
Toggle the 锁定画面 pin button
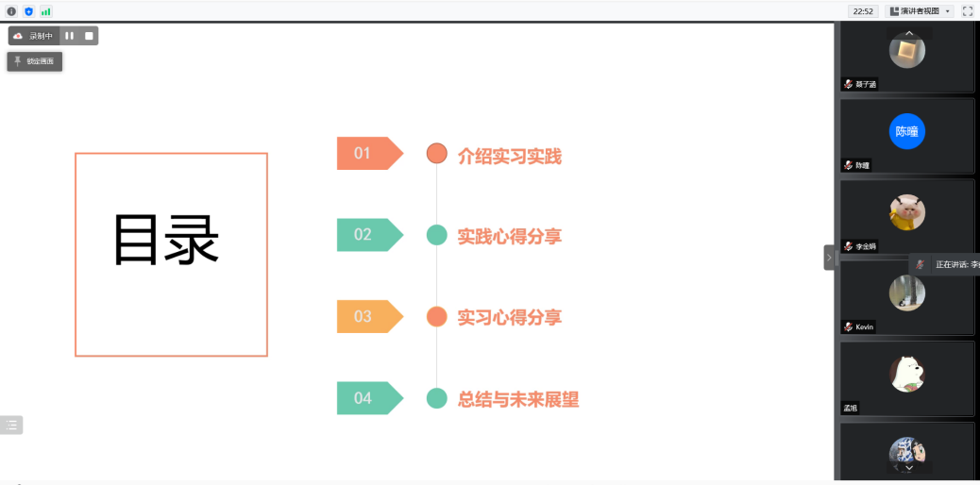[35, 61]
